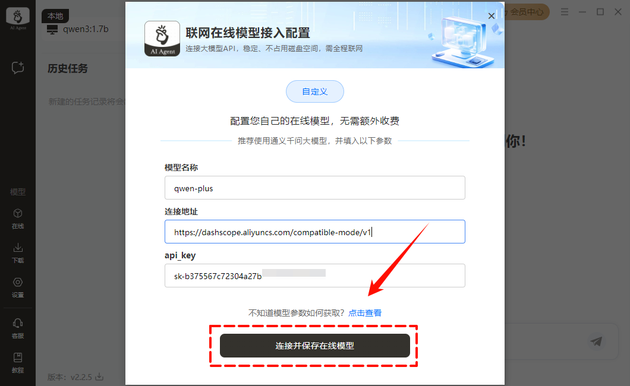
Task: Click the send message paper-plane icon
Action: pyautogui.click(x=596, y=341)
